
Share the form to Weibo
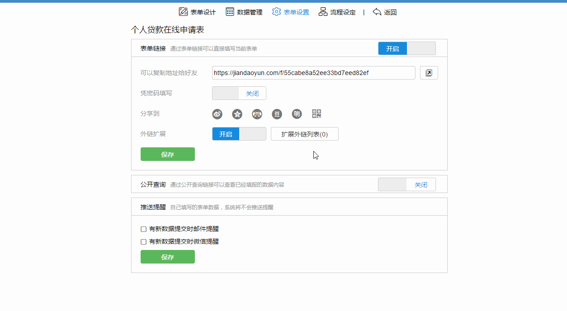point(217,114)
